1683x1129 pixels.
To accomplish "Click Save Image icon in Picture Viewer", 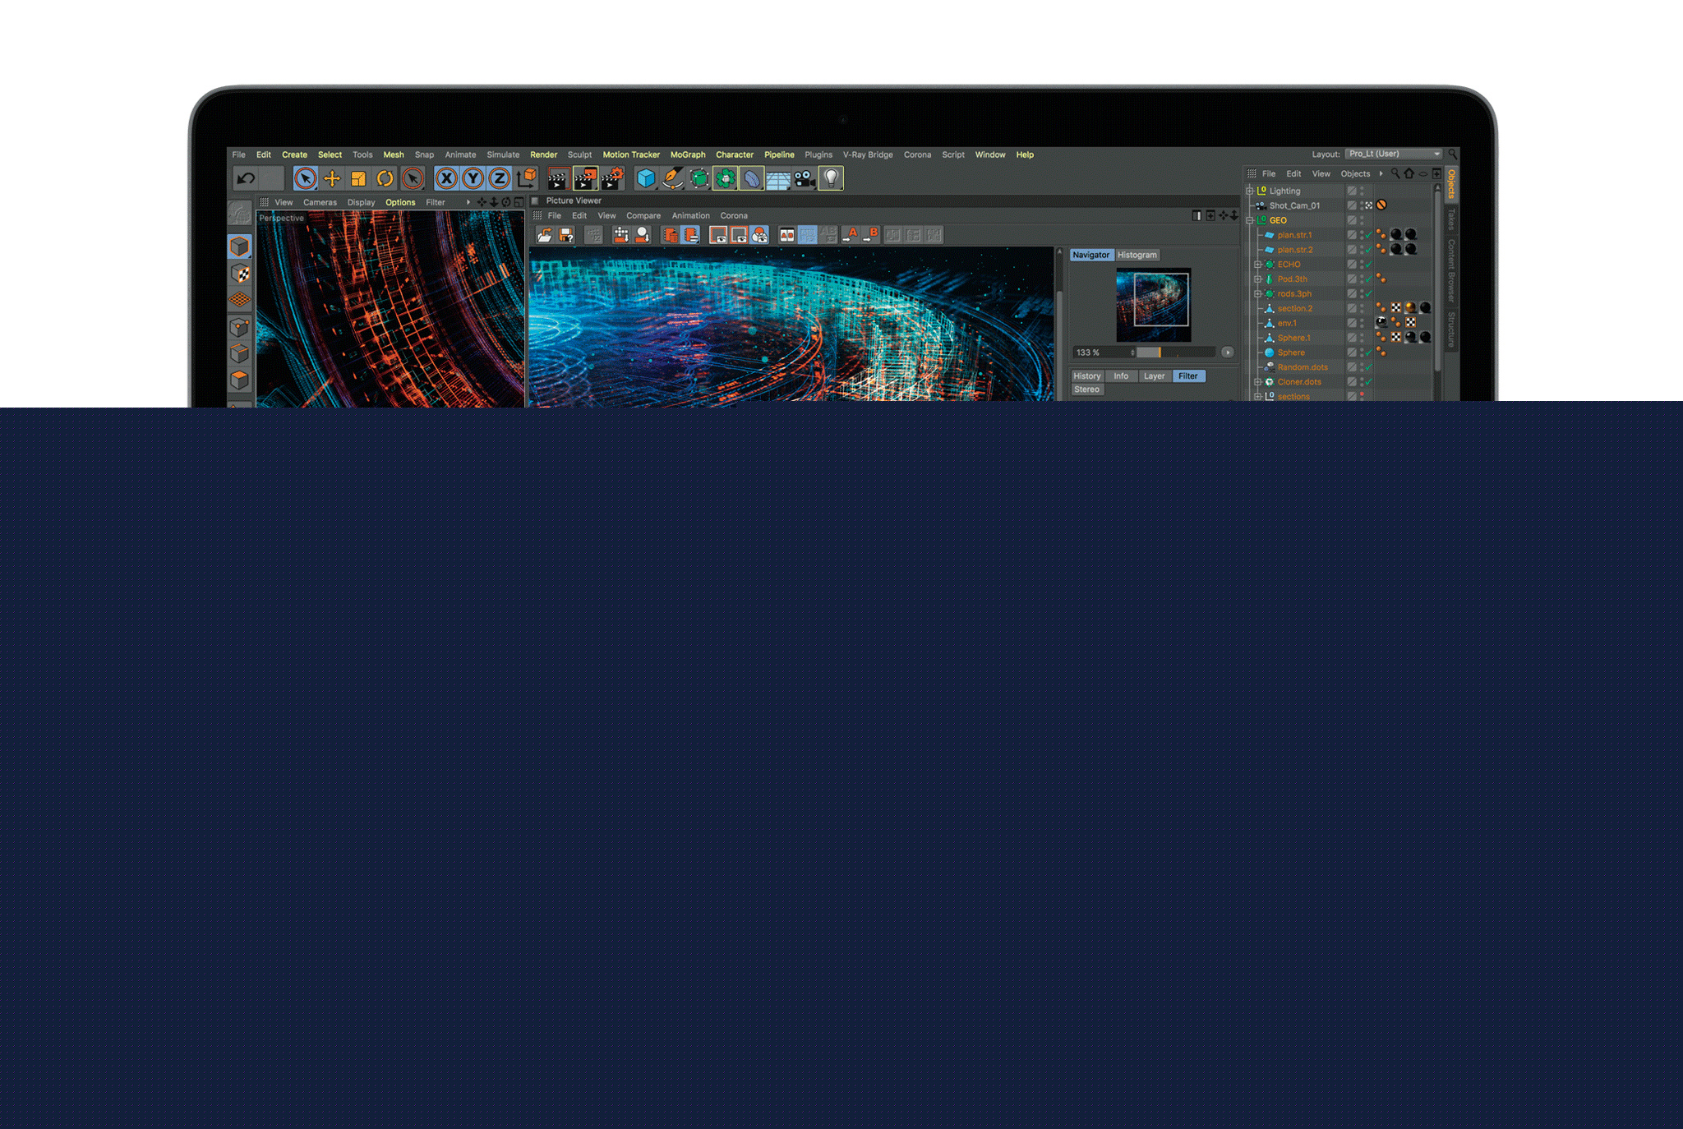I will 566,236.
